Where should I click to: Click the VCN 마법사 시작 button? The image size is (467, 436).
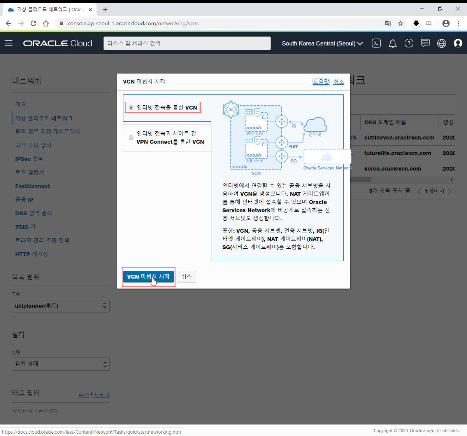pos(148,276)
